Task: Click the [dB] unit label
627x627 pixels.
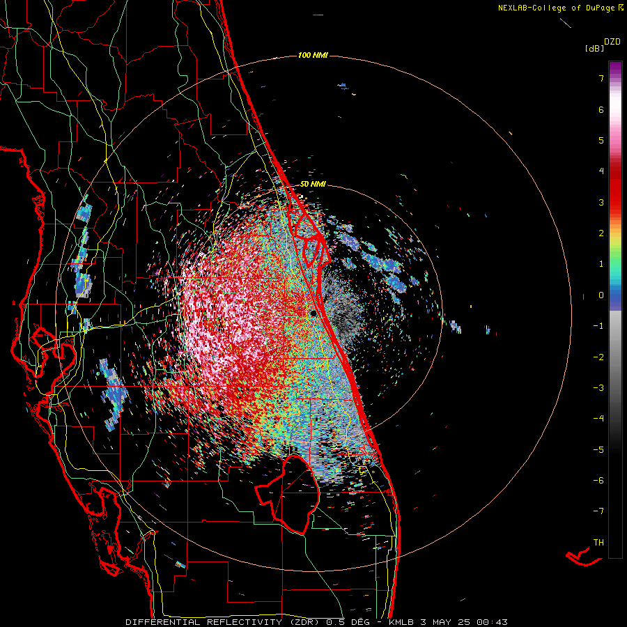Action: [594, 48]
